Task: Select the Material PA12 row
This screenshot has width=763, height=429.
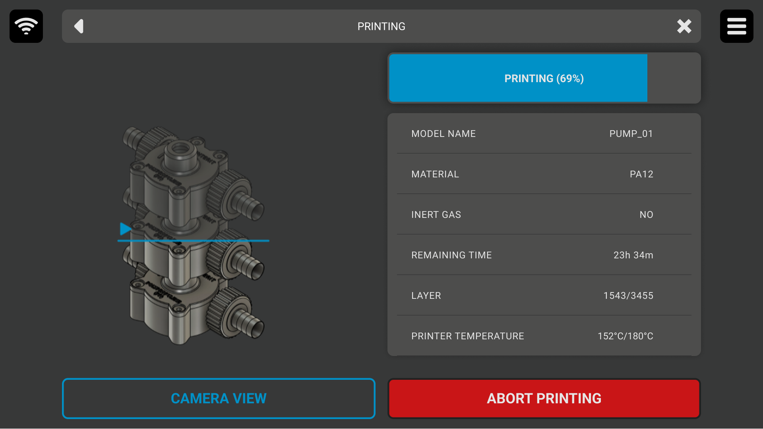Action: 544,174
